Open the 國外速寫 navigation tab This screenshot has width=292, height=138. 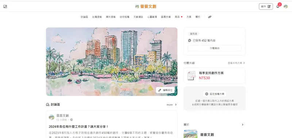pos(111,17)
